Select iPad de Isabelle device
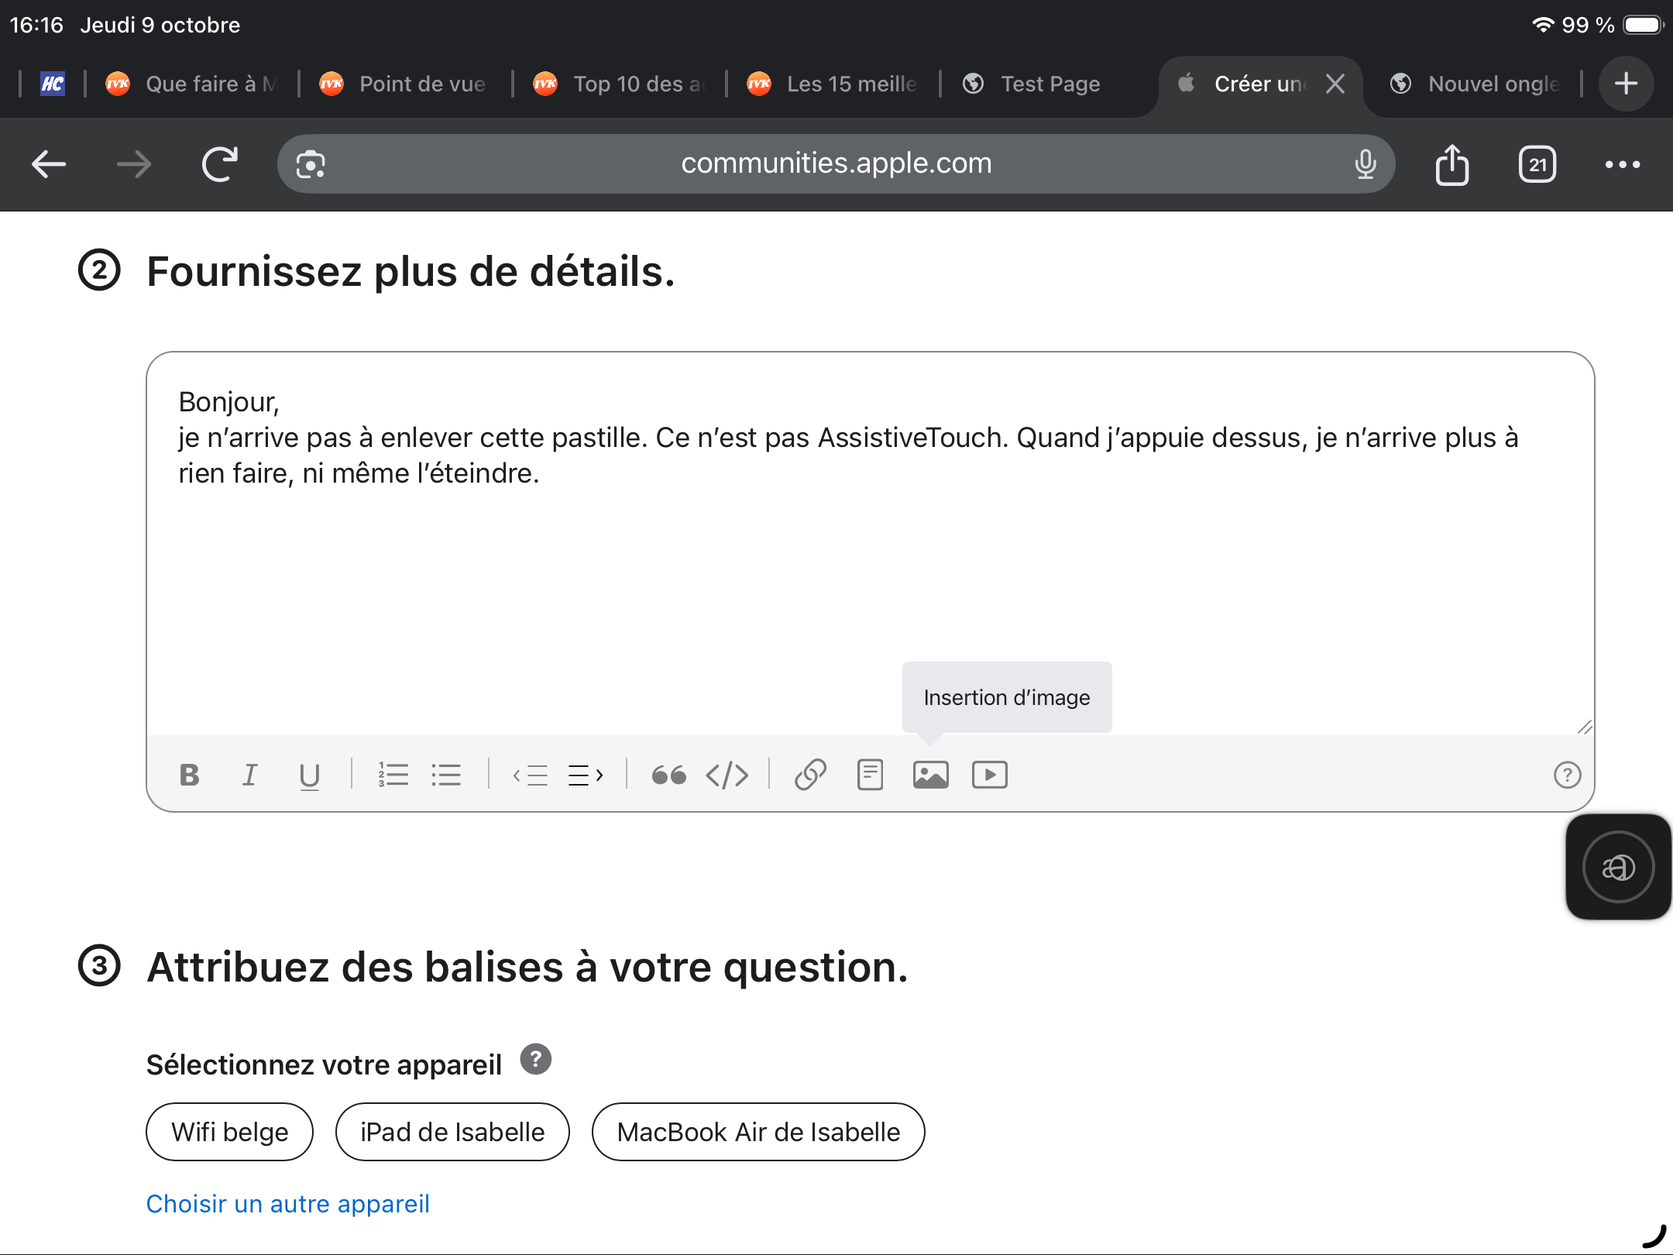This screenshot has height=1255, width=1673. pos(452,1132)
